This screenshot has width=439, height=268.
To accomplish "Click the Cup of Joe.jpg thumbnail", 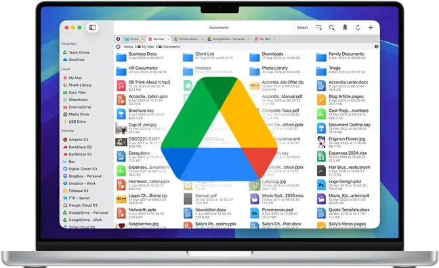I will coord(121,128).
